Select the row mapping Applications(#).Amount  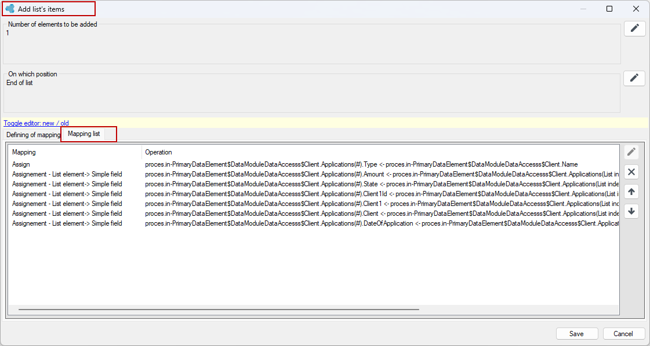314,174
